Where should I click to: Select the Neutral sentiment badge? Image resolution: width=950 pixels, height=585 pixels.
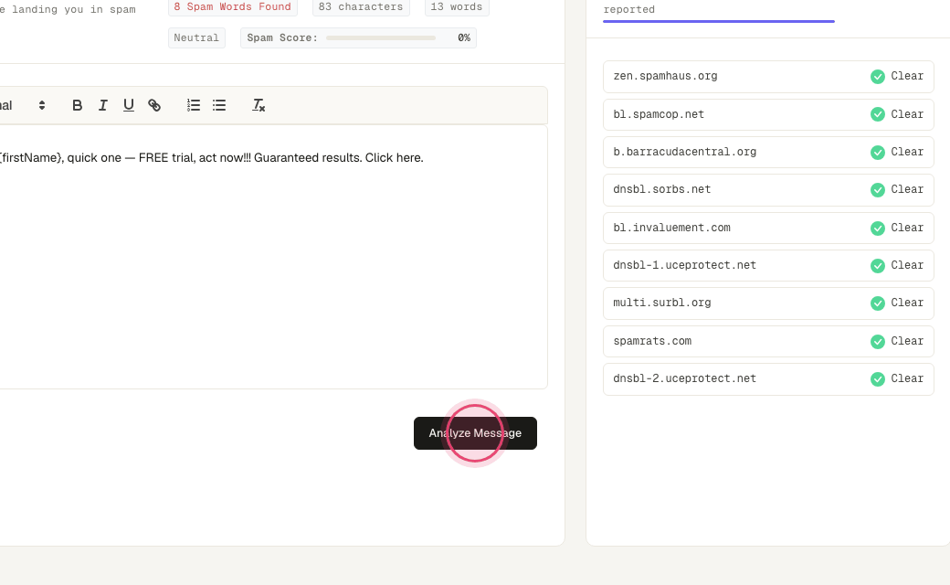tap(196, 37)
